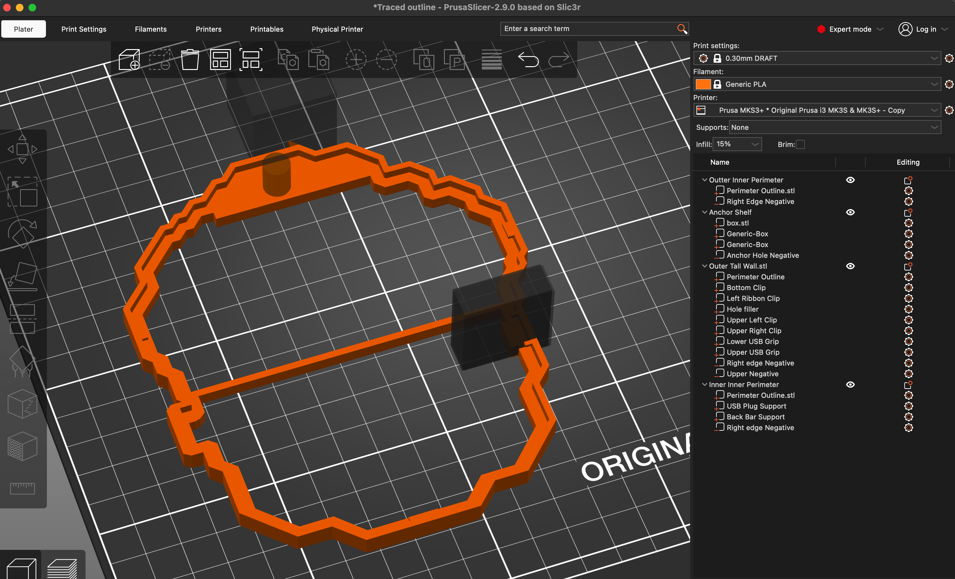Select the Upper Left Clip part
The width and height of the screenshot is (955, 579).
752,320
